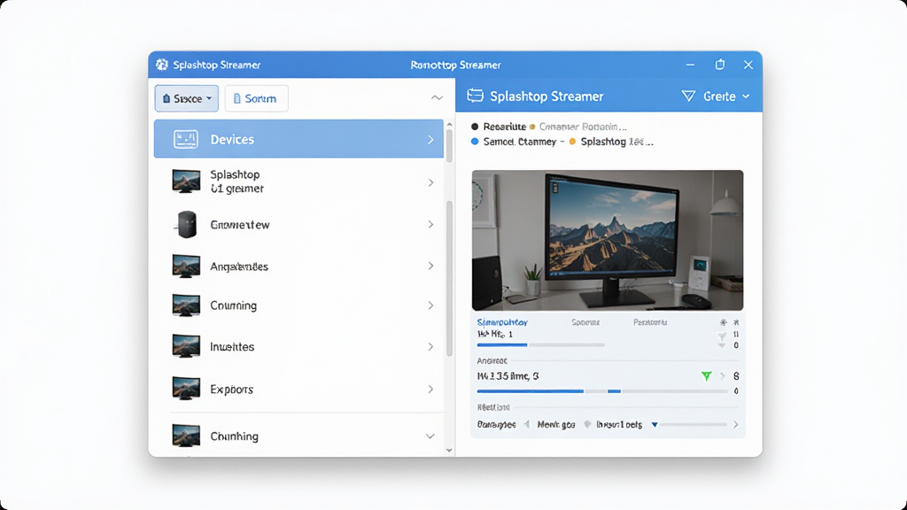Image resolution: width=907 pixels, height=510 pixels.
Task: Click the device list vertical scrollbar
Action: [x=449, y=278]
